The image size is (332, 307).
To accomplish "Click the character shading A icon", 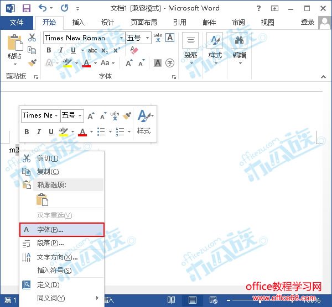I will 158,63.
